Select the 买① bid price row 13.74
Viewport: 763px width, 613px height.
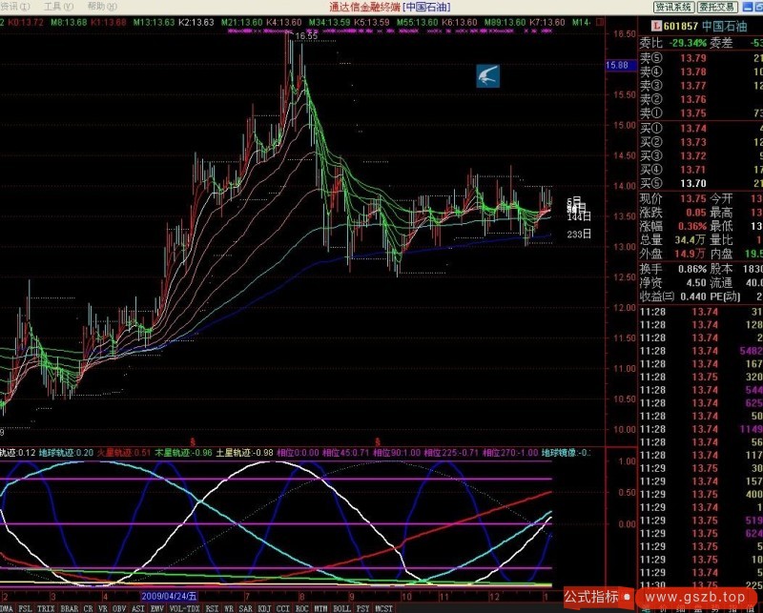pos(691,128)
